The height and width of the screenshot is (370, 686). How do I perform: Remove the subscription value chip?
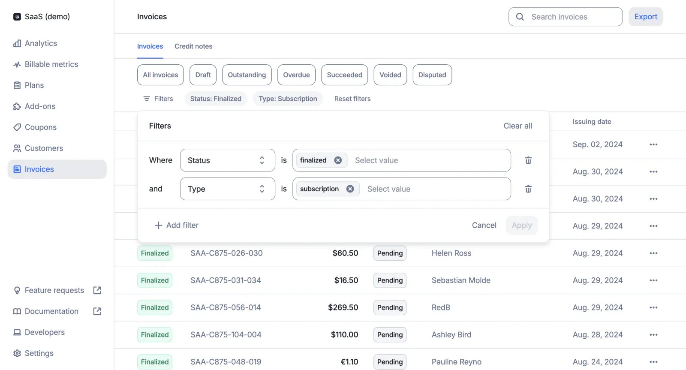click(x=350, y=189)
